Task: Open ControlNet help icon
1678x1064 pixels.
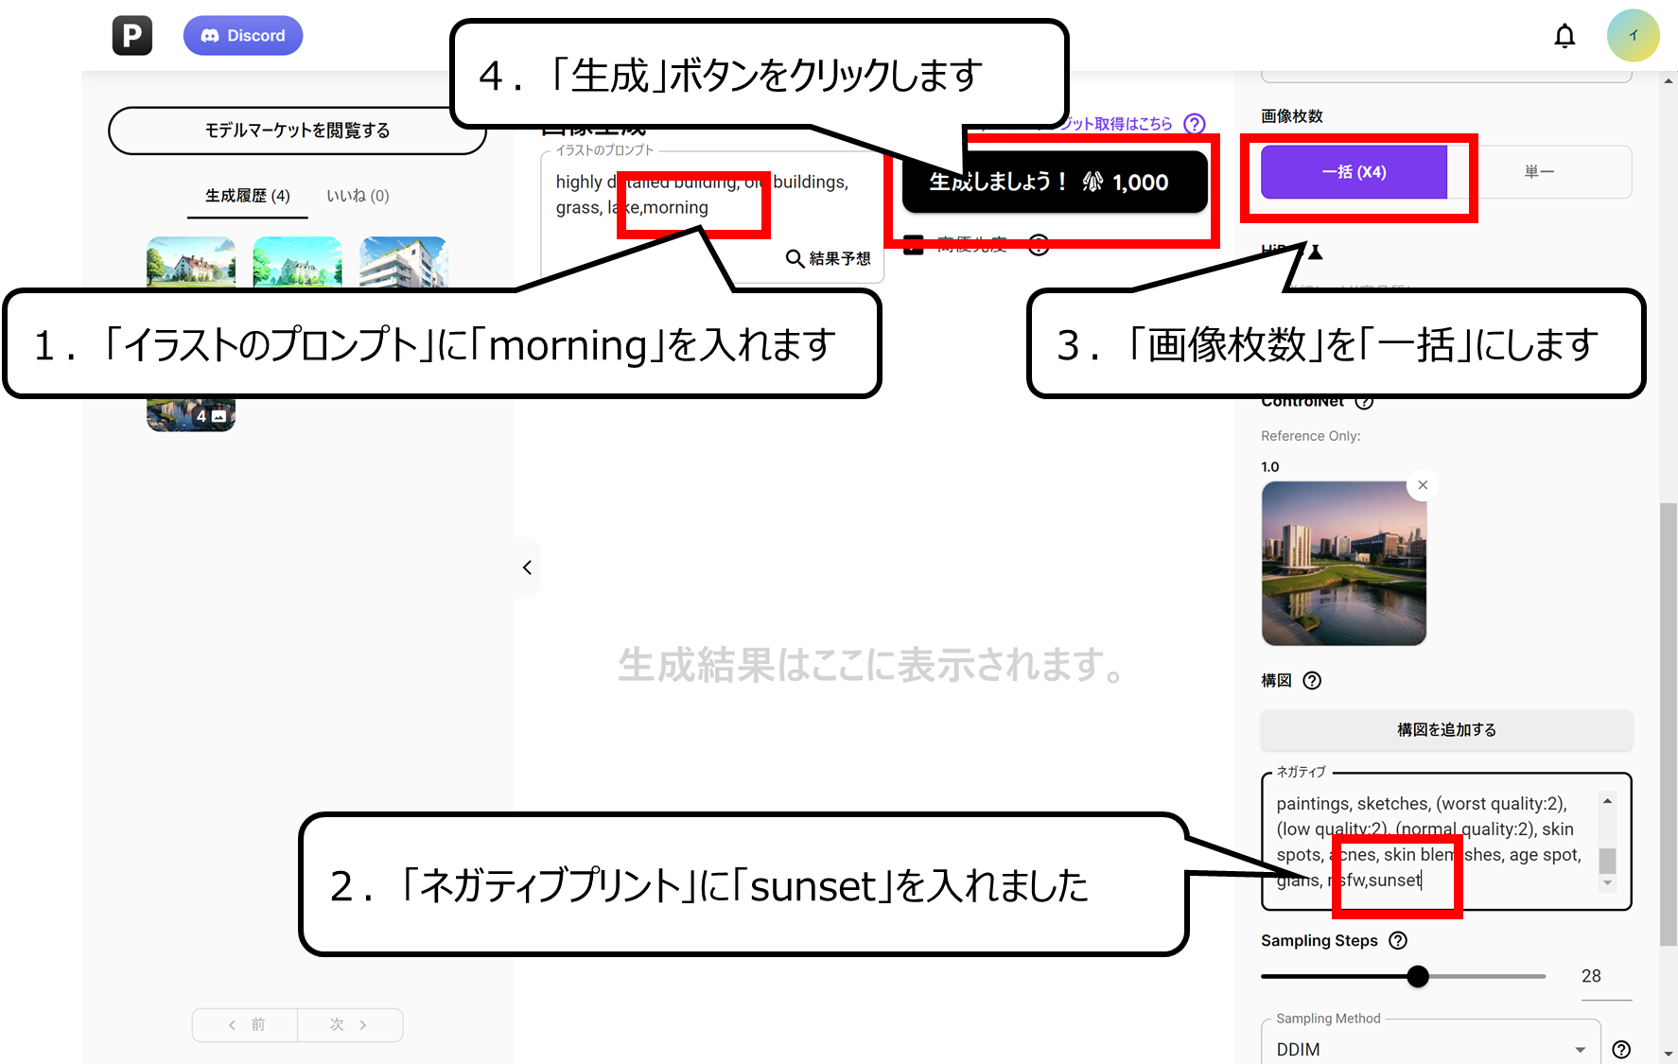Action: click(1364, 401)
